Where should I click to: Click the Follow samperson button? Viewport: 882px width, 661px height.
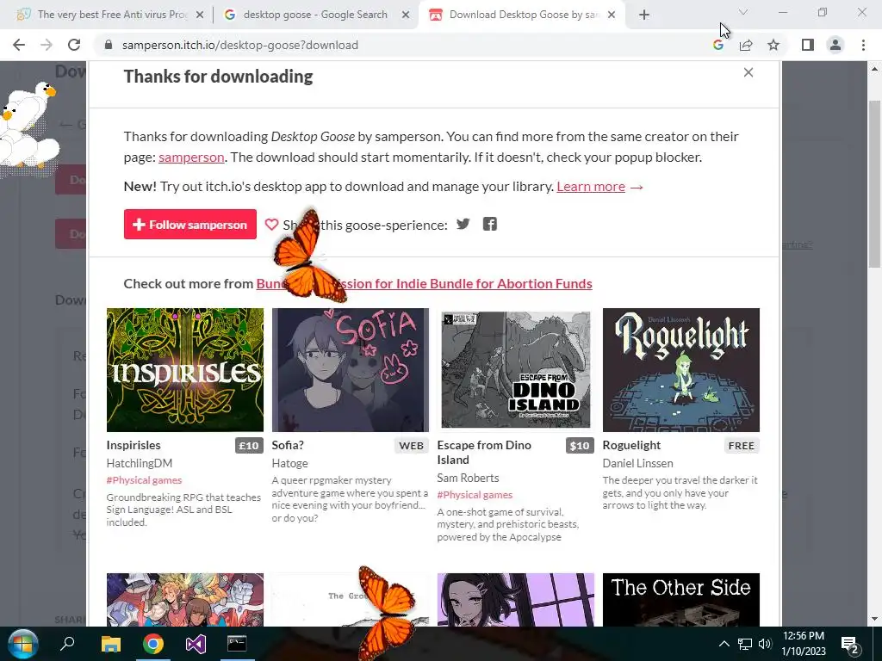click(190, 225)
